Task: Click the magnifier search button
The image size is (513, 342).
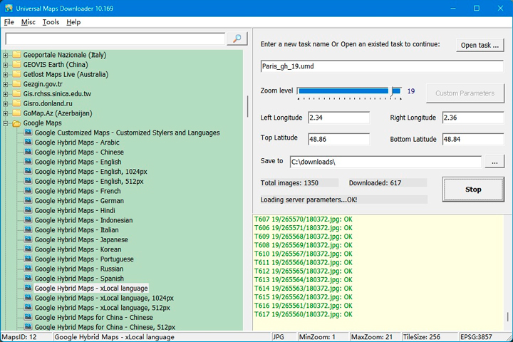Action: (x=237, y=38)
